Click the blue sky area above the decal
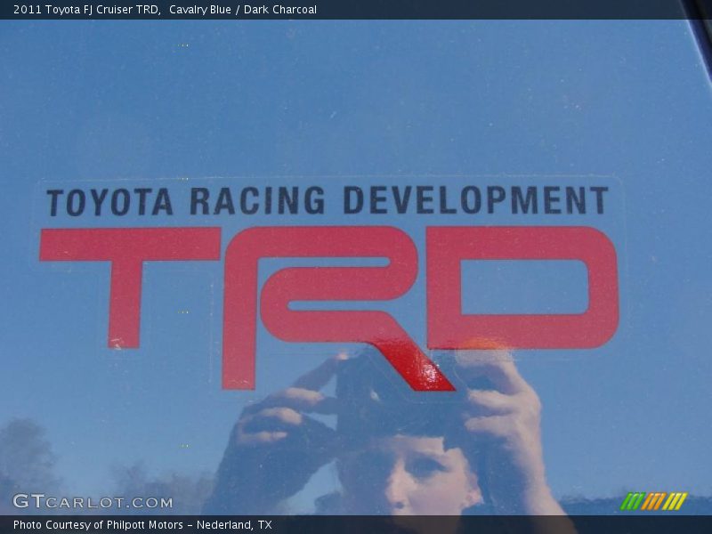This screenshot has height=534, width=712. click(x=356, y=98)
